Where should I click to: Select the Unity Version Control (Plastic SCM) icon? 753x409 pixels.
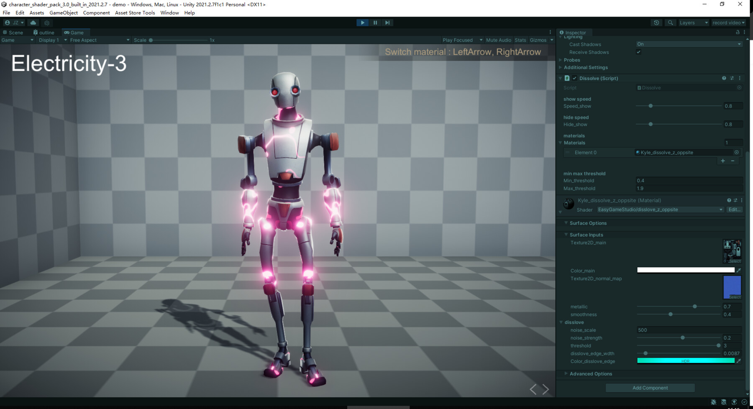pos(47,23)
